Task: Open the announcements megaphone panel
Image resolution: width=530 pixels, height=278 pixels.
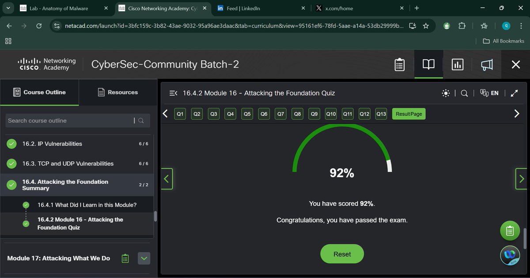Action: click(486, 64)
